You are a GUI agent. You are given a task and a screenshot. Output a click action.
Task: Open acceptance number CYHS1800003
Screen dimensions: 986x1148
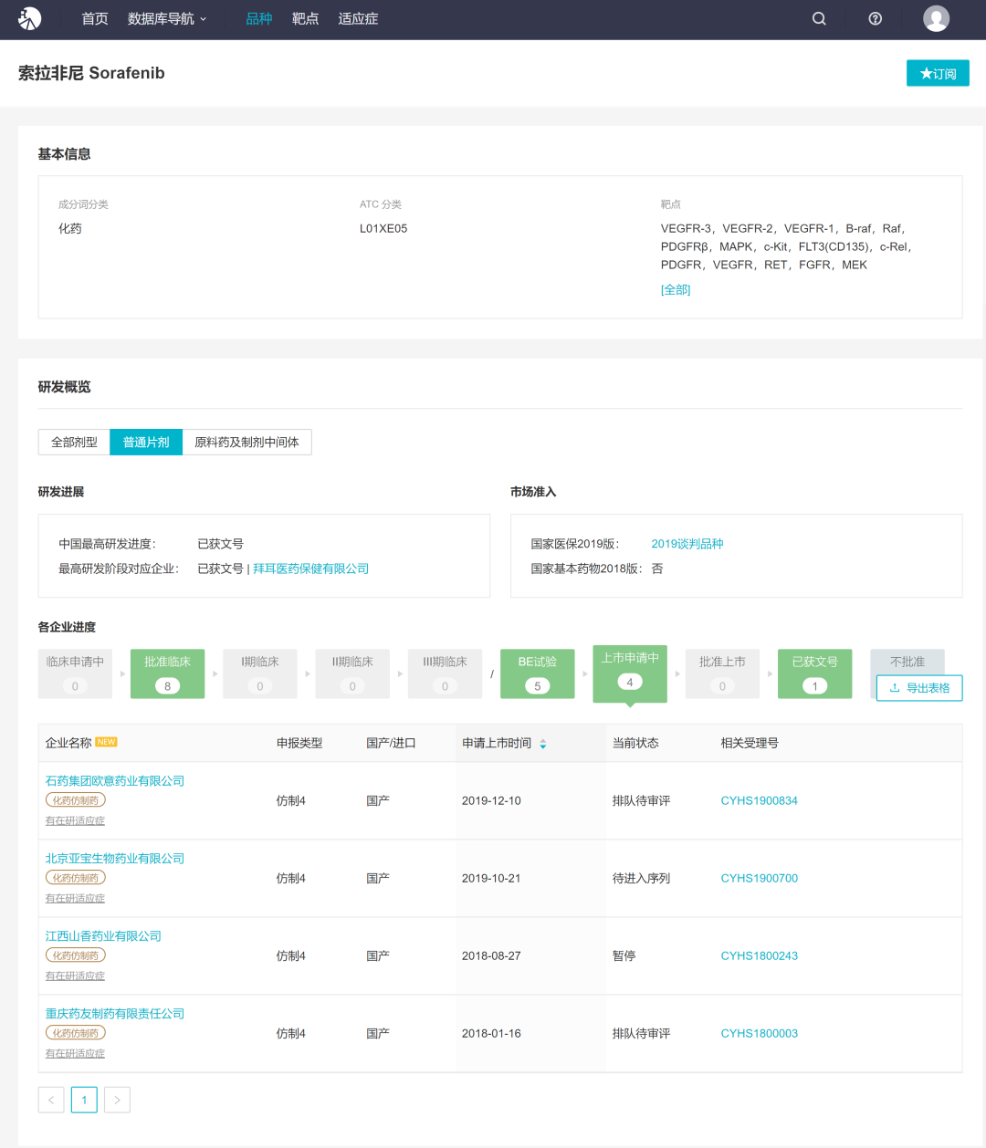[x=759, y=1033]
